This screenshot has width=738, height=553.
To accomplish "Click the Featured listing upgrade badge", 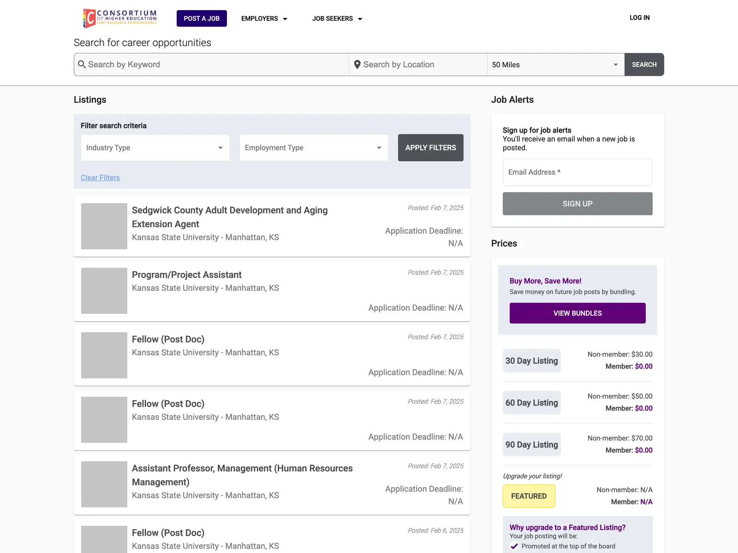I will (529, 496).
